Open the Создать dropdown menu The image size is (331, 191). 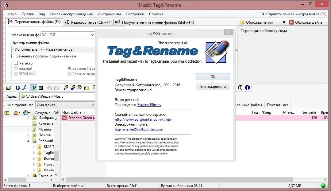pyautogui.click(x=42, y=113)
